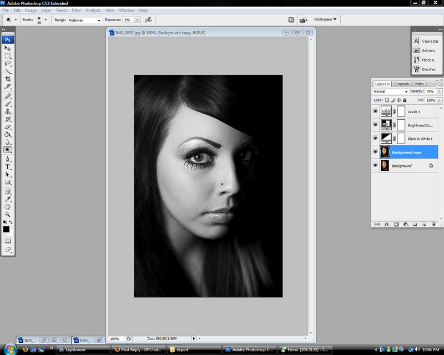The image size is (444, 355).
Task: Open the Exposure slider arrow
Action: coord(137,20)
